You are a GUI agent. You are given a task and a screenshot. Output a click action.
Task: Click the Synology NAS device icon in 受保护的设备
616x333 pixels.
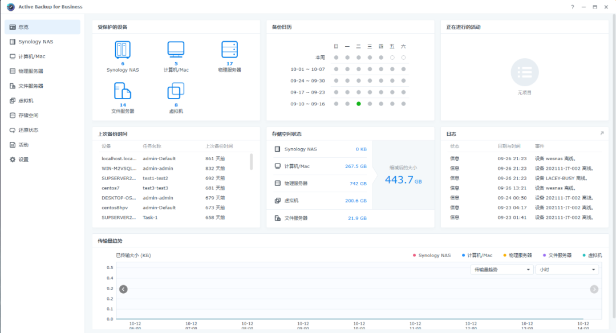click(123, 50)
